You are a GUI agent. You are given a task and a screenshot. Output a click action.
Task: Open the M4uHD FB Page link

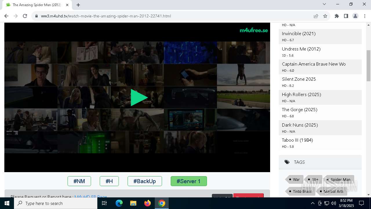coord(91,196)
